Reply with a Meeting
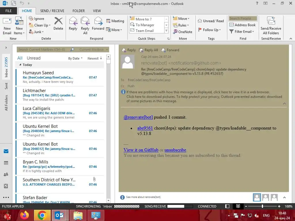This screenshot has width=295, height=221. tap(115, 21)
